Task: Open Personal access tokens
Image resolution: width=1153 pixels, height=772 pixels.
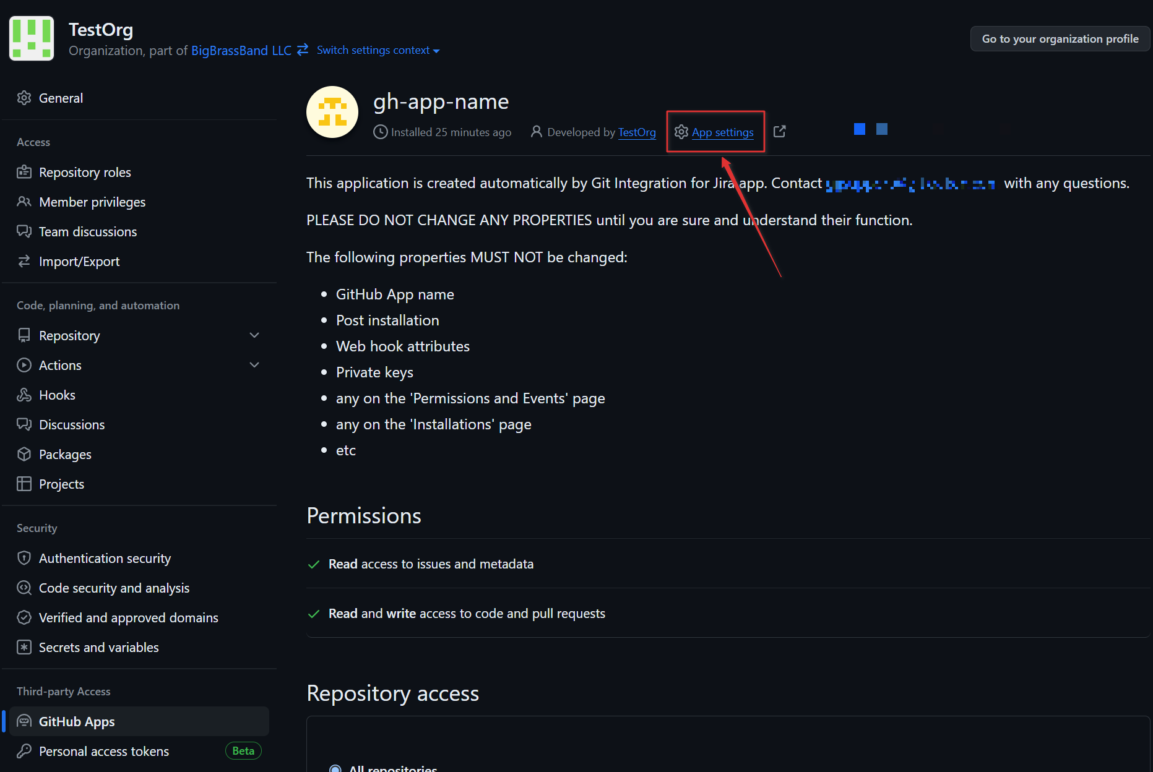Action: pos(104,751)
